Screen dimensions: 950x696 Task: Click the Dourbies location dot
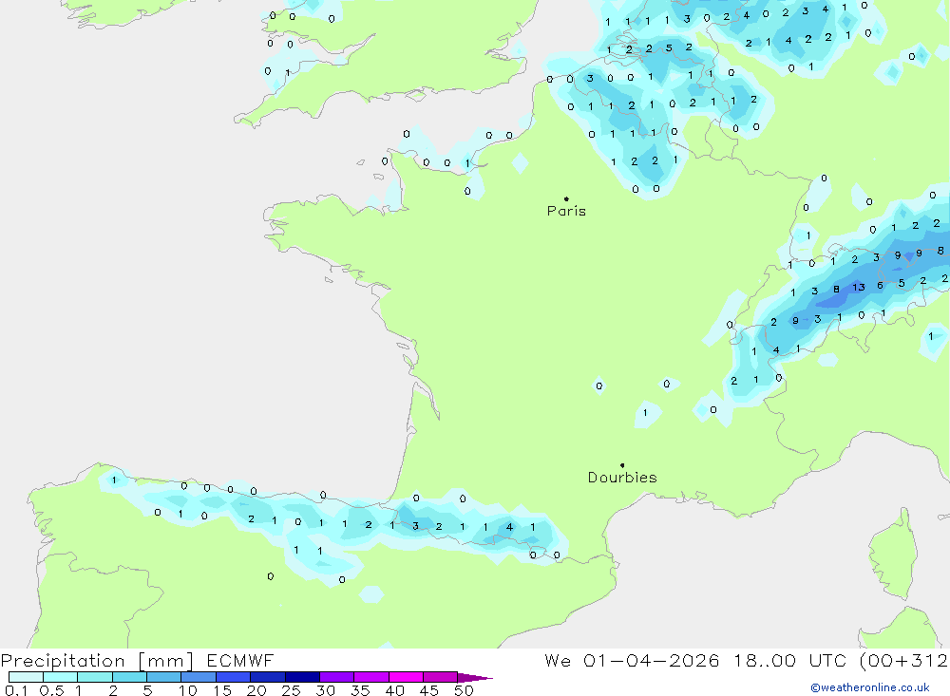622,465
